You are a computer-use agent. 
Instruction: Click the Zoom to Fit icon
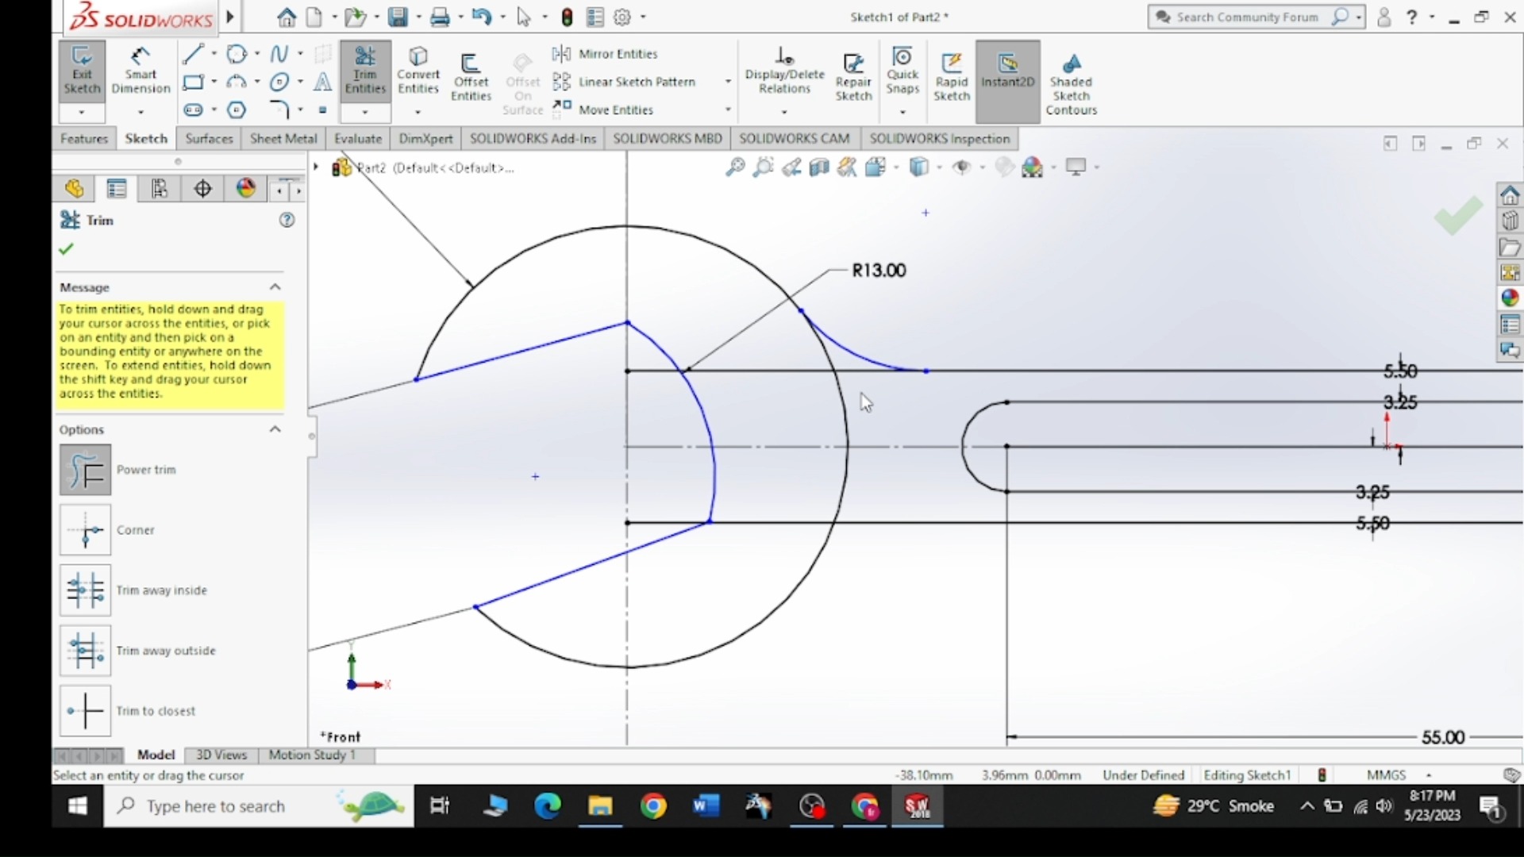coord(735,167)
